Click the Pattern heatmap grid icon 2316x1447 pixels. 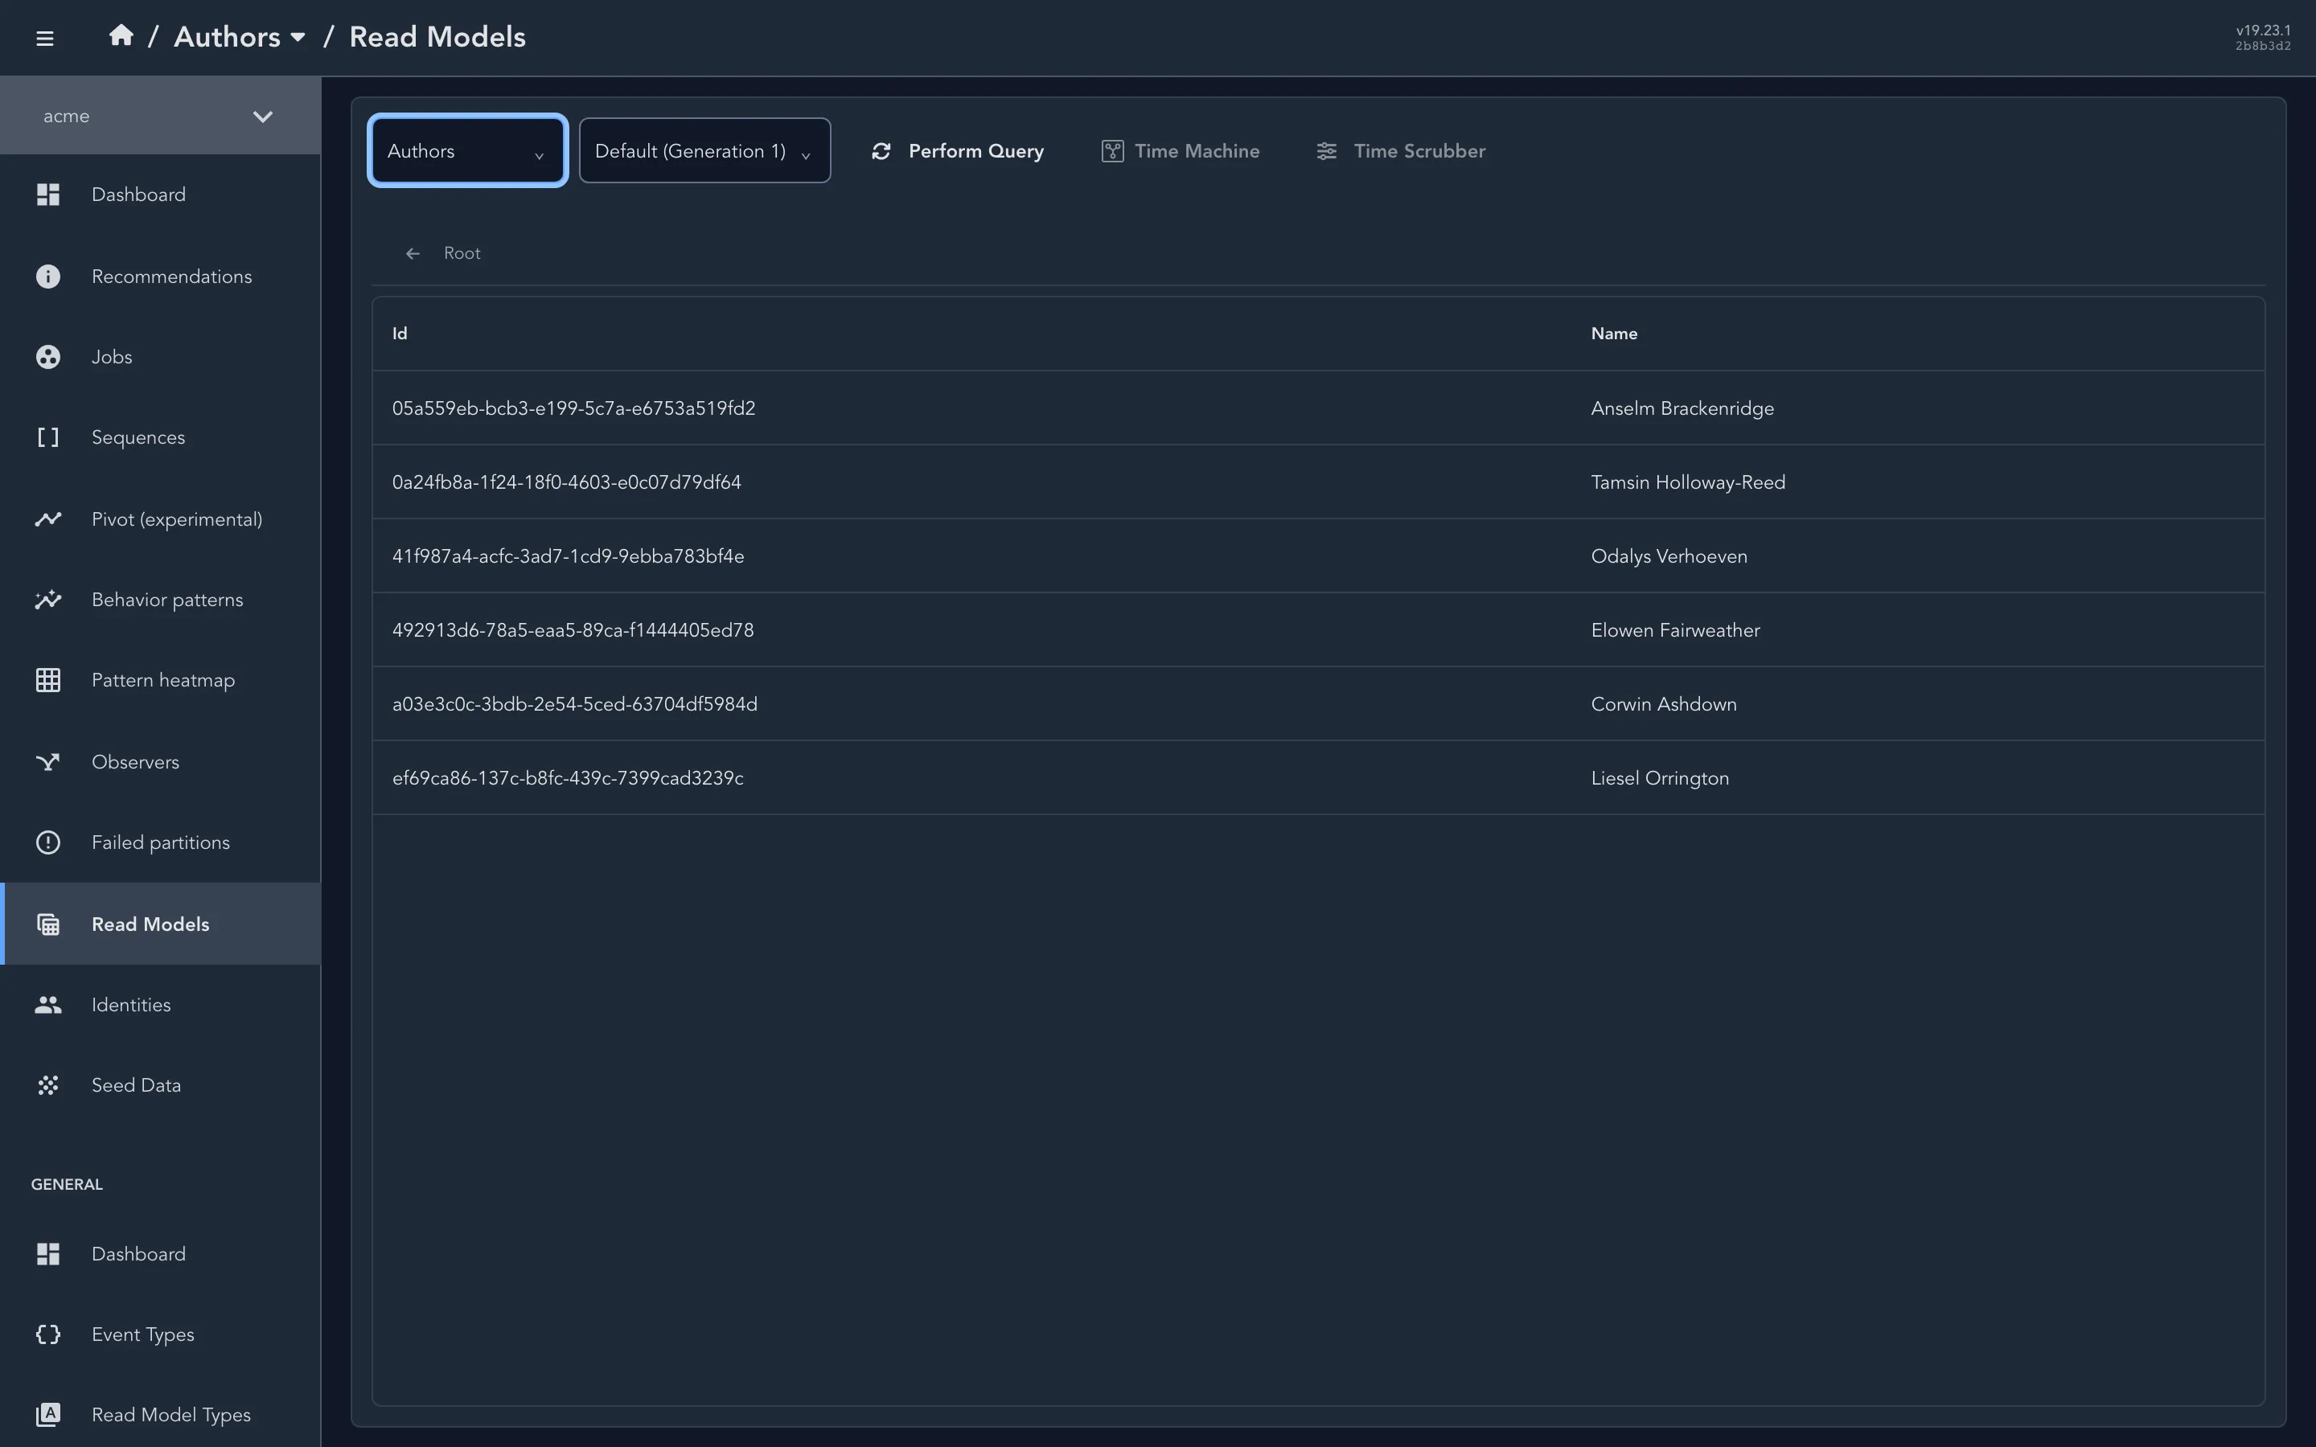48,680
